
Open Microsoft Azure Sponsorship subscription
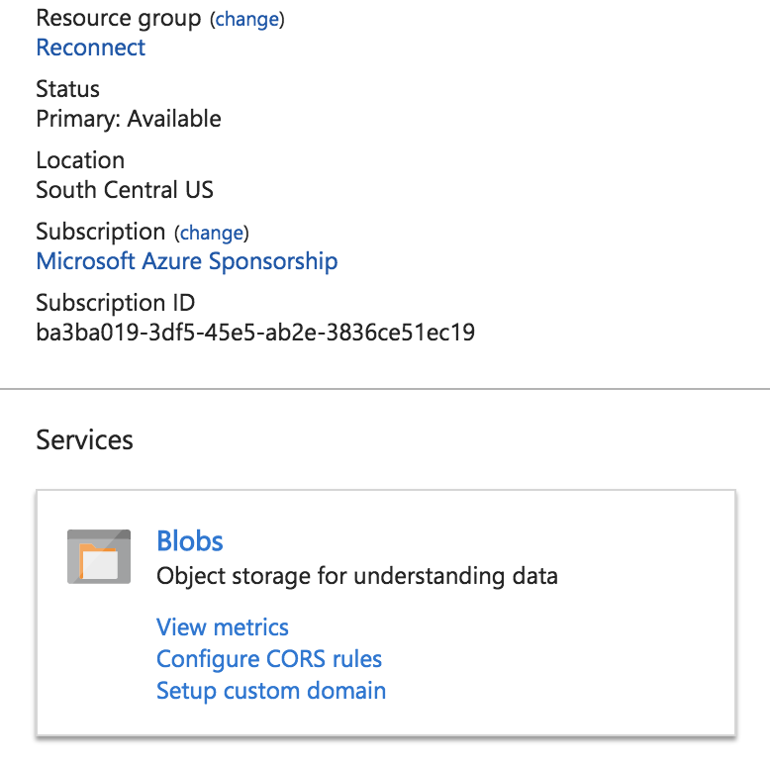187,261
